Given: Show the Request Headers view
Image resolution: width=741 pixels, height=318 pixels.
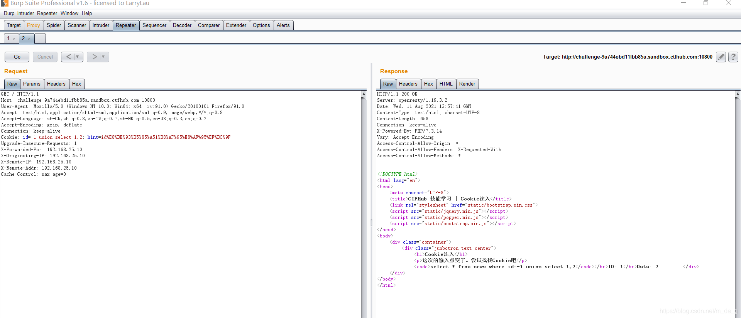Looking at the screenshot, I should (56, 84).
